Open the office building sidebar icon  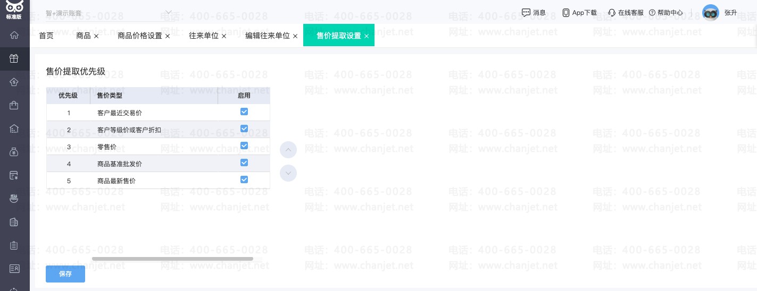(14, 222)
